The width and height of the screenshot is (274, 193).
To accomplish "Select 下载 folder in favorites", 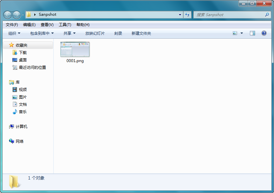I will pos(22,52).
